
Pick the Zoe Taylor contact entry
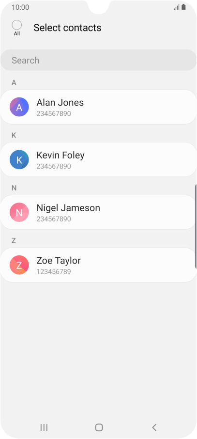99,265
